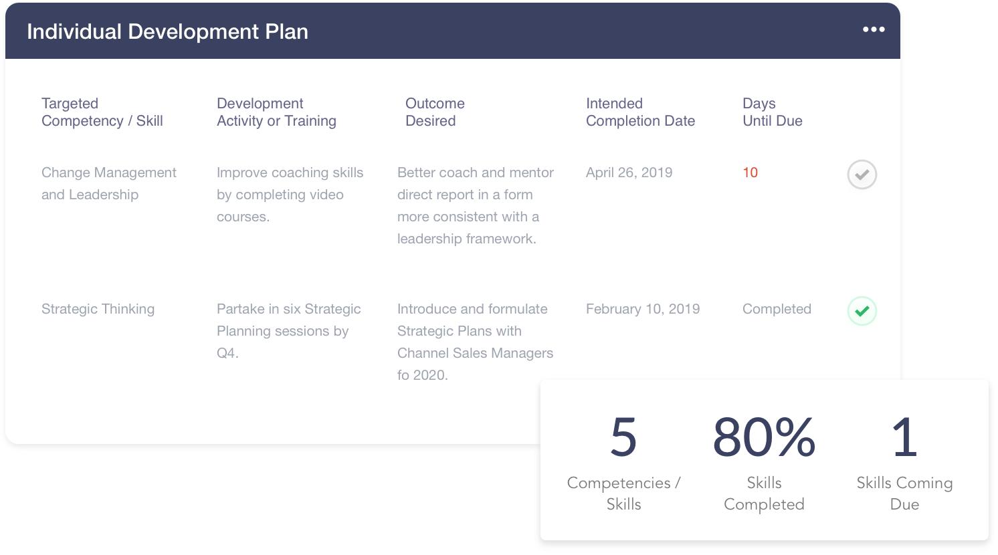This screenshot has width=998, height=555.
Task: Select the Partake in six Strategic Planning text
Action: pyautogui.click(x=288, y=331)
